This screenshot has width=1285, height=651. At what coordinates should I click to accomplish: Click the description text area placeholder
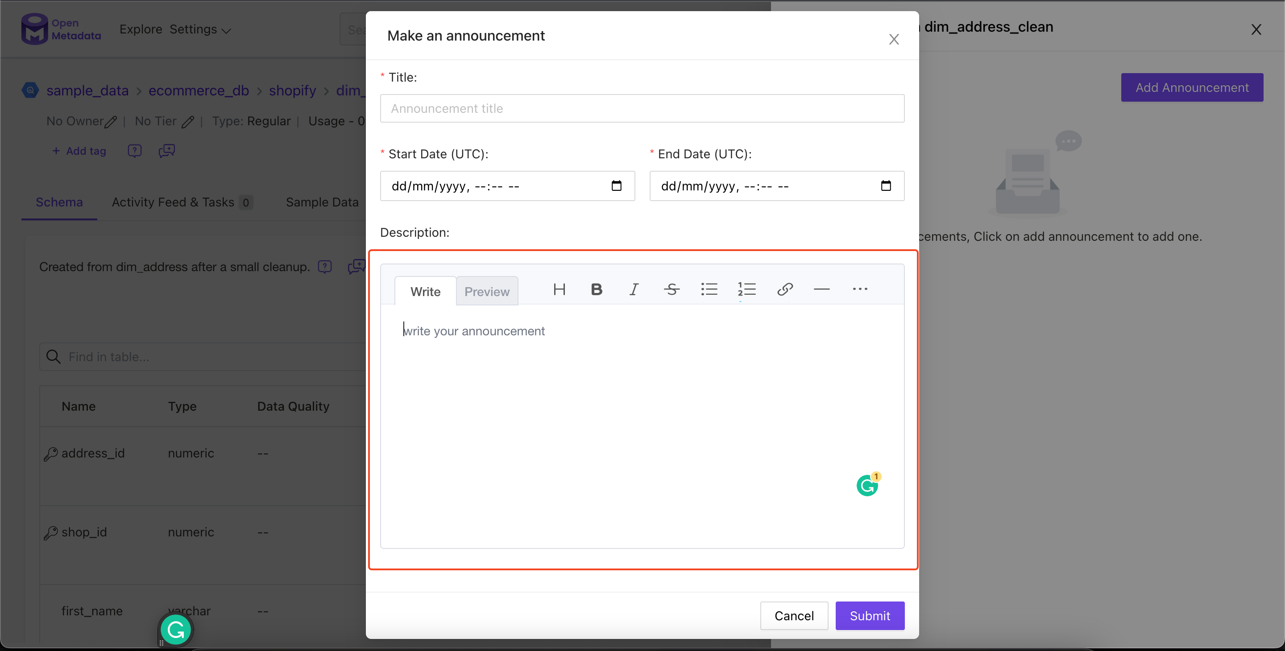tap(474, 331)
